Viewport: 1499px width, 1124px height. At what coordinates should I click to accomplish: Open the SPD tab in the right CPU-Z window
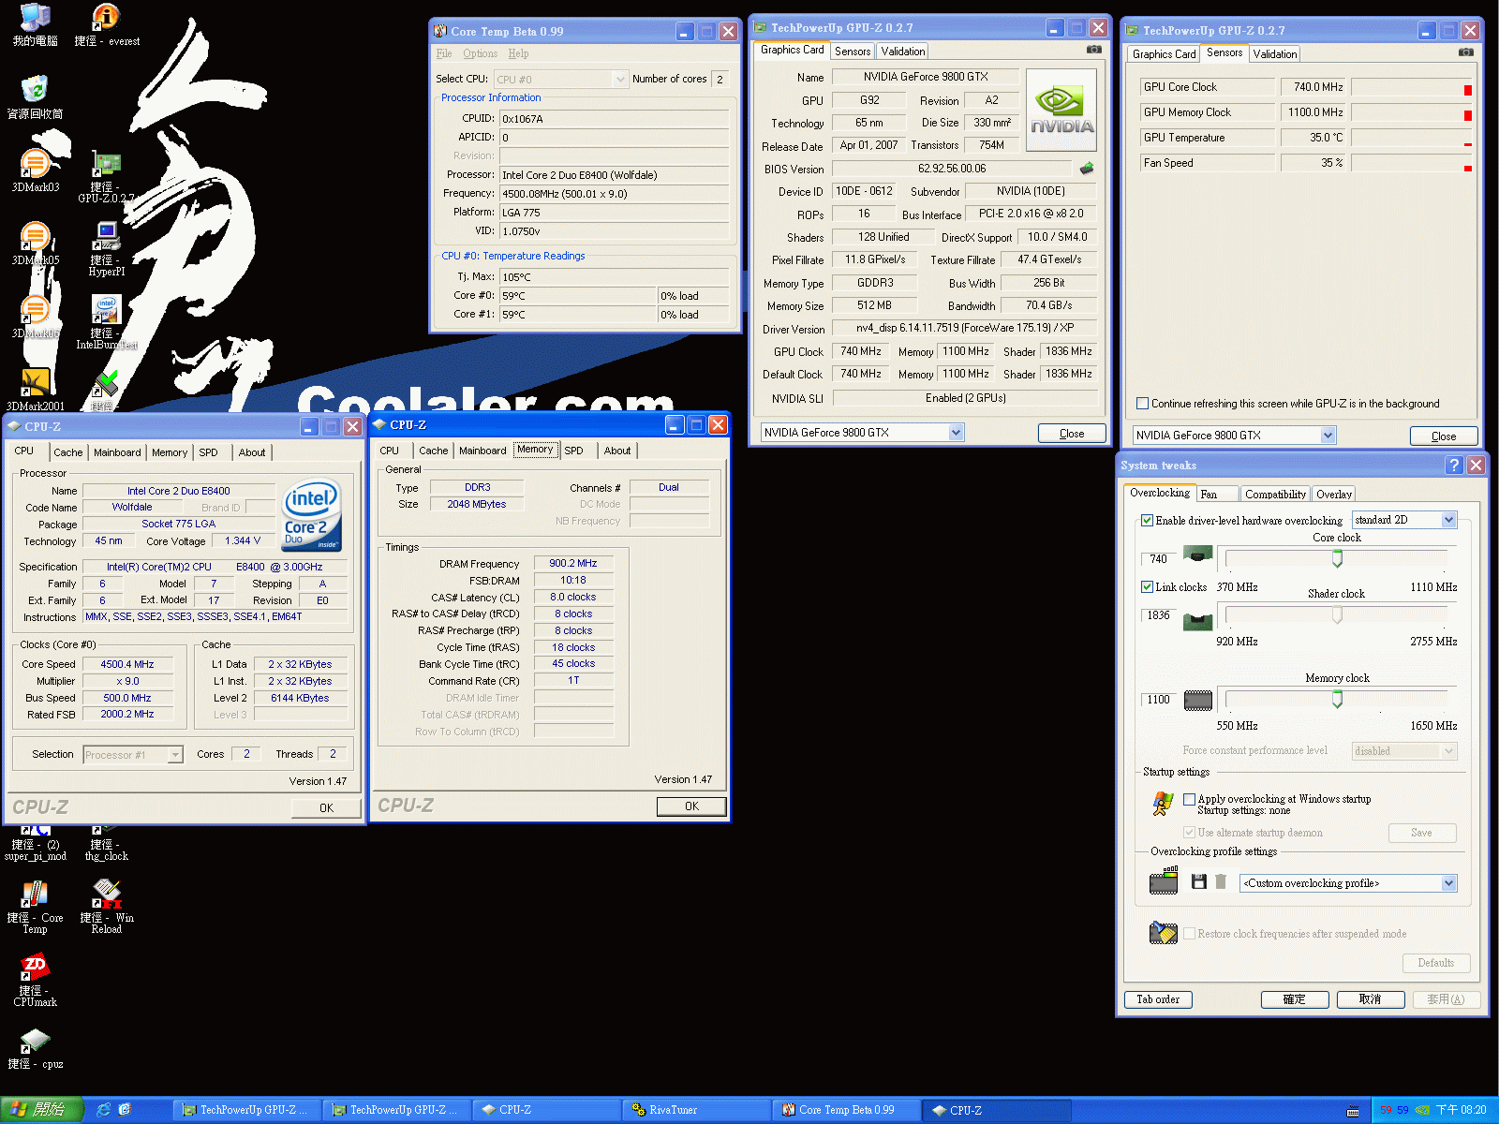point(573,451)
